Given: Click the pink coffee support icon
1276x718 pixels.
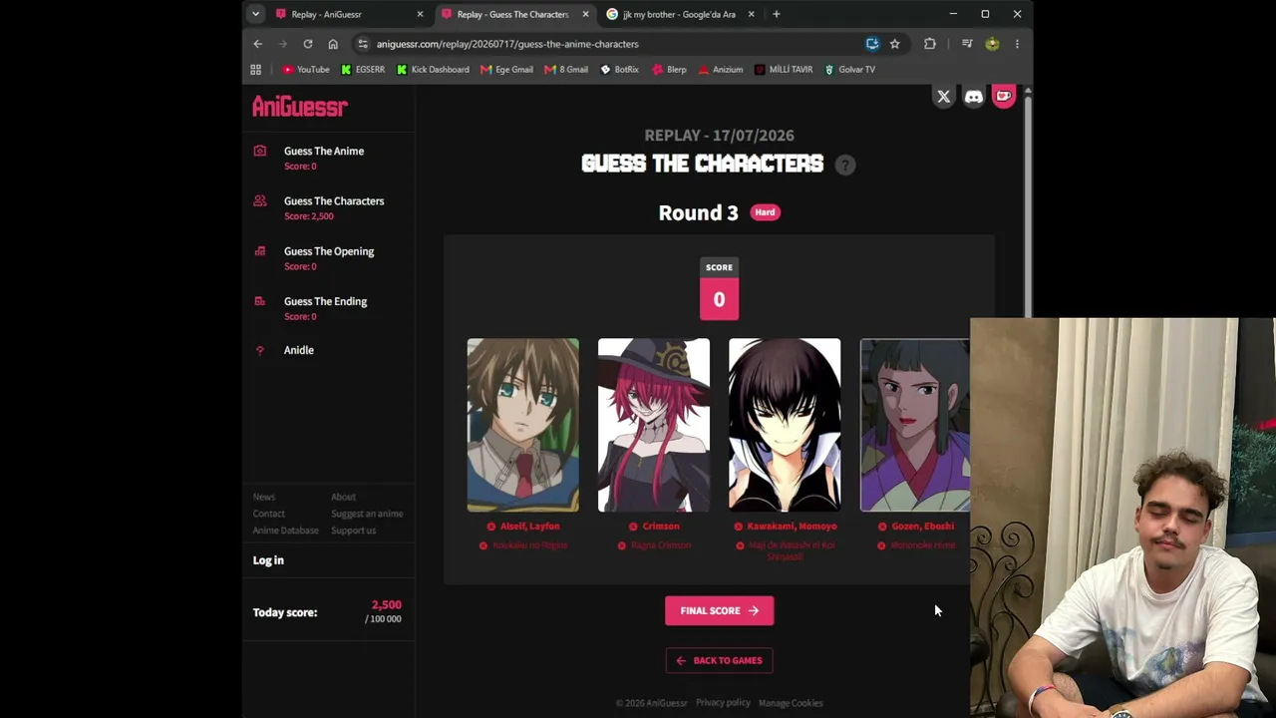Looking at the screenshot, I should tap(1004, 97).
